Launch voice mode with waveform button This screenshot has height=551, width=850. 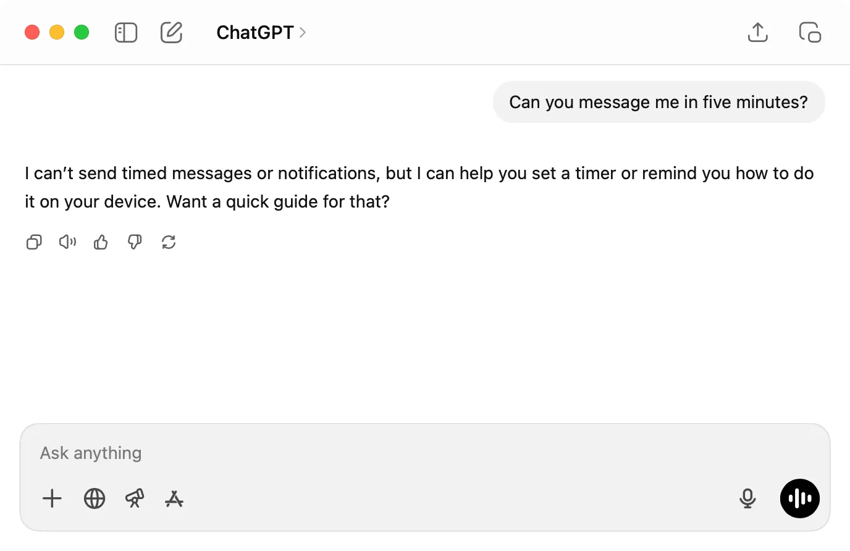[799, 498]
